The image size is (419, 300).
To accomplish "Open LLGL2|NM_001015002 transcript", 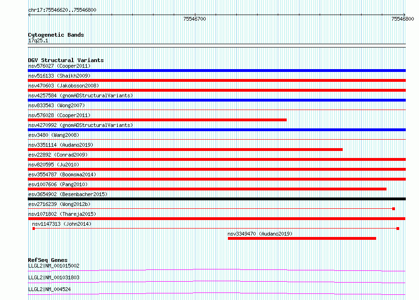I will coord(54,266).
